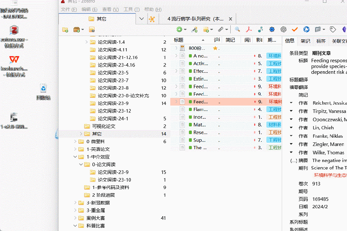Switch to the 标签 tab
The width and height of the screenshot is (347, 231).
(x=321, y=41)
